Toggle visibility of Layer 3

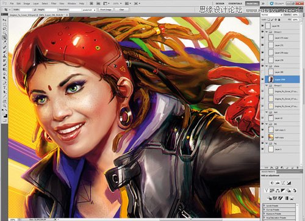pos(263,149)
